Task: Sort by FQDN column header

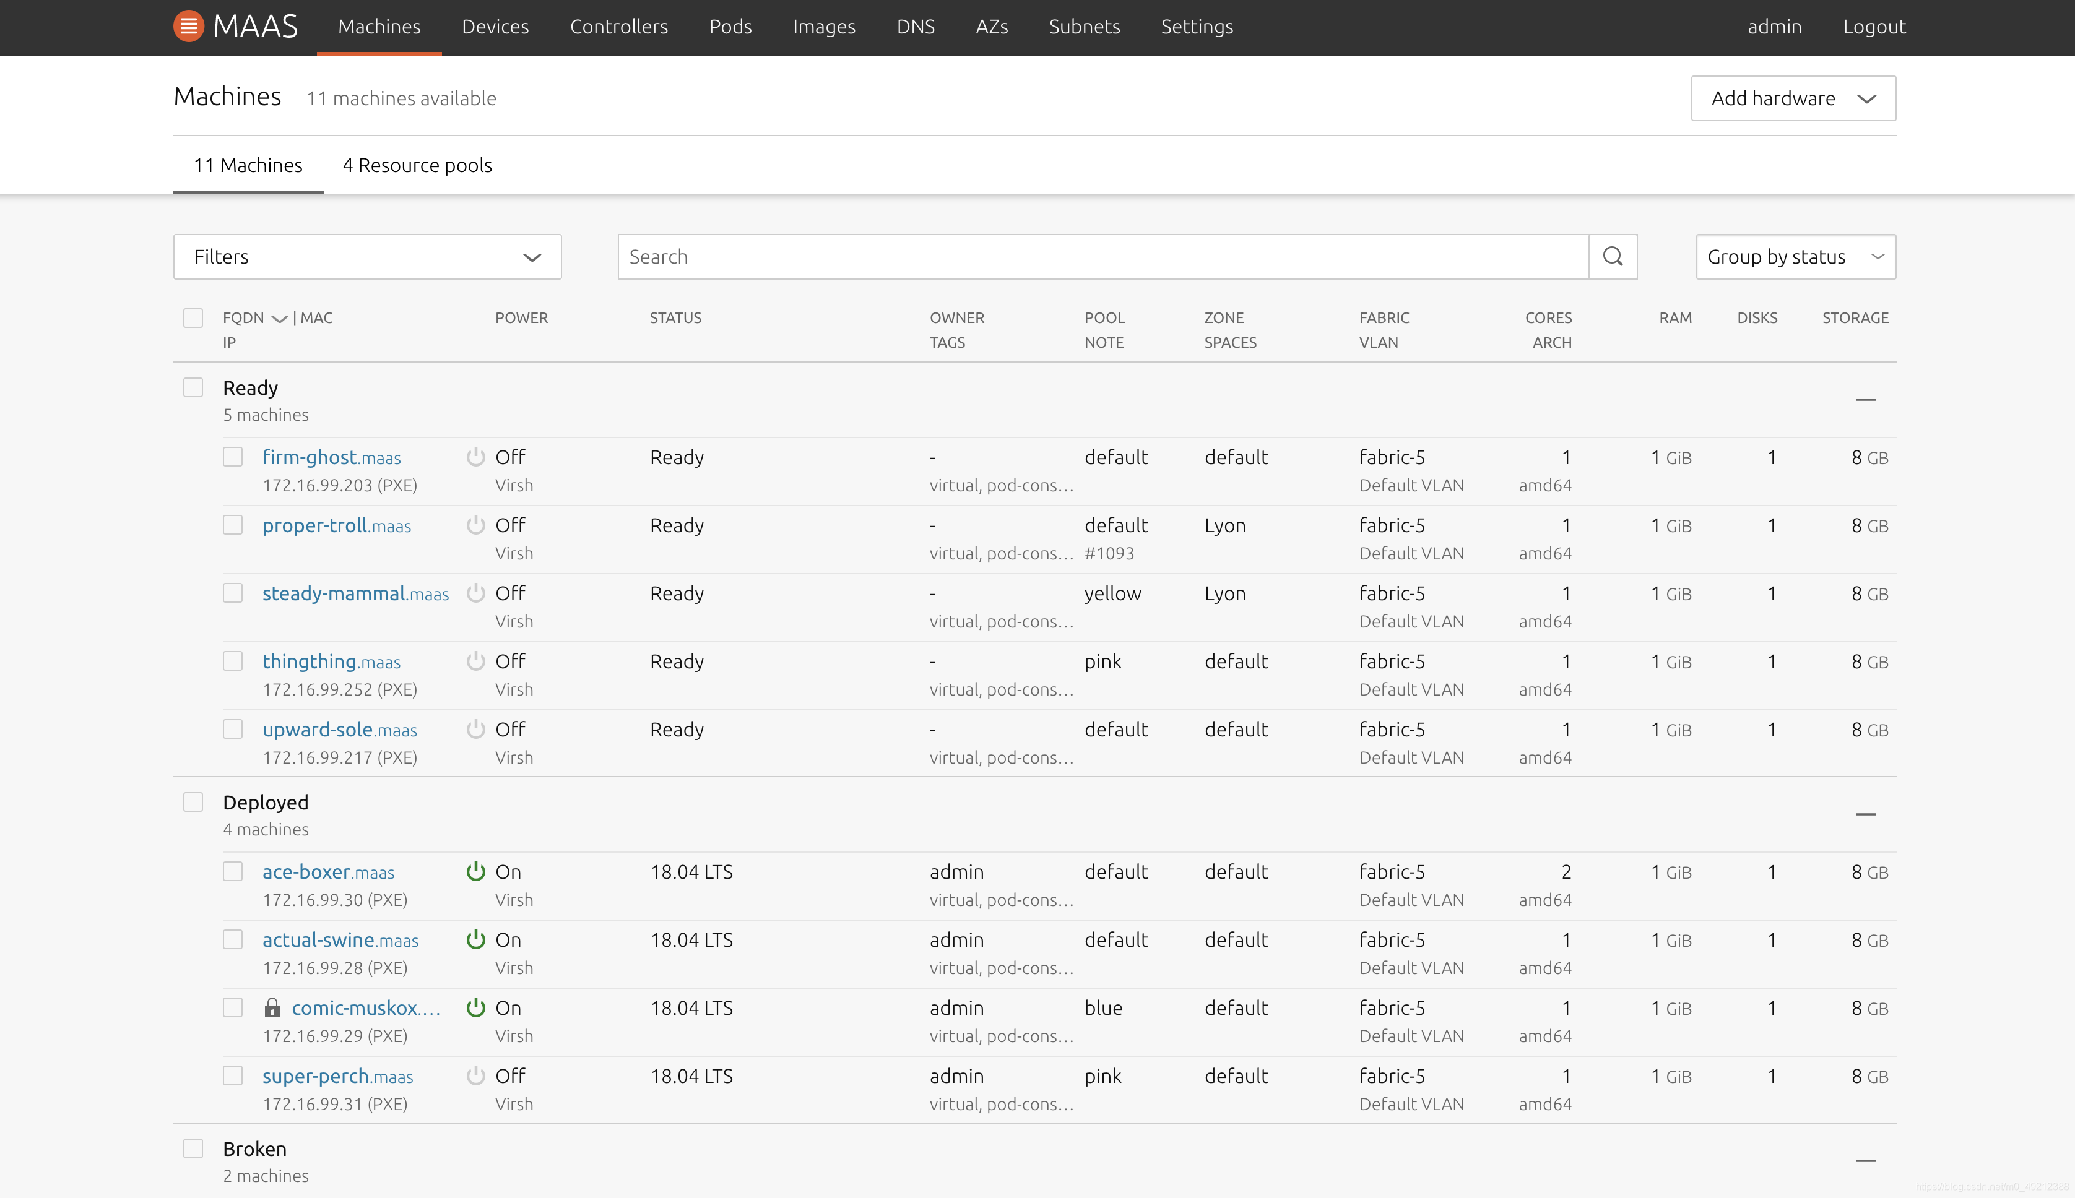Action: coord(244,317)
